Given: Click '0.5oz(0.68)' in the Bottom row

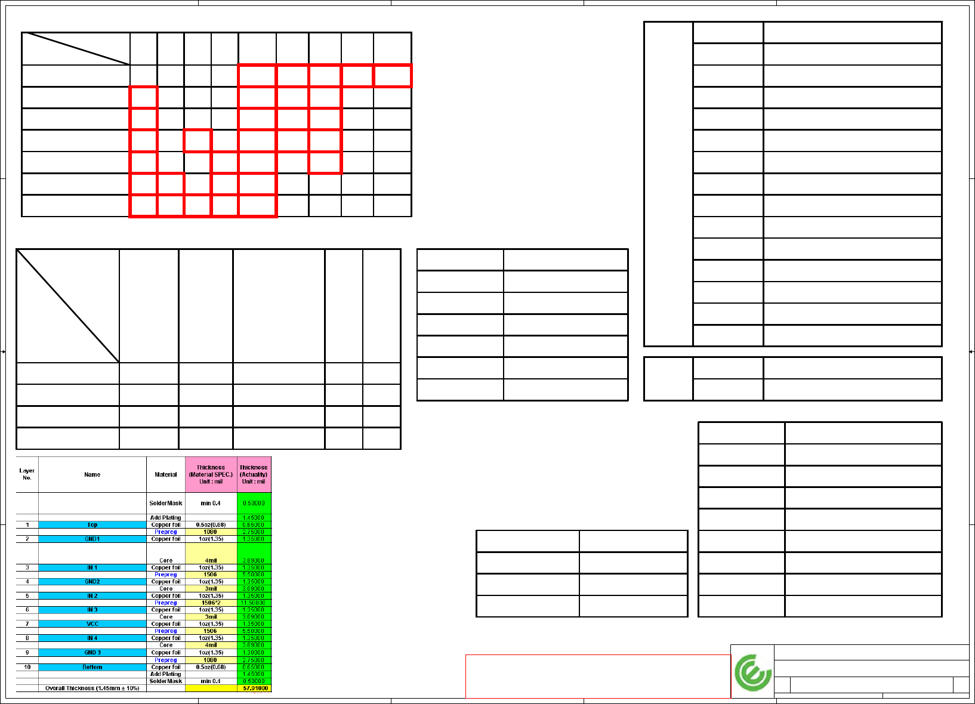Looking at the screenshot, I should [211, 667].
